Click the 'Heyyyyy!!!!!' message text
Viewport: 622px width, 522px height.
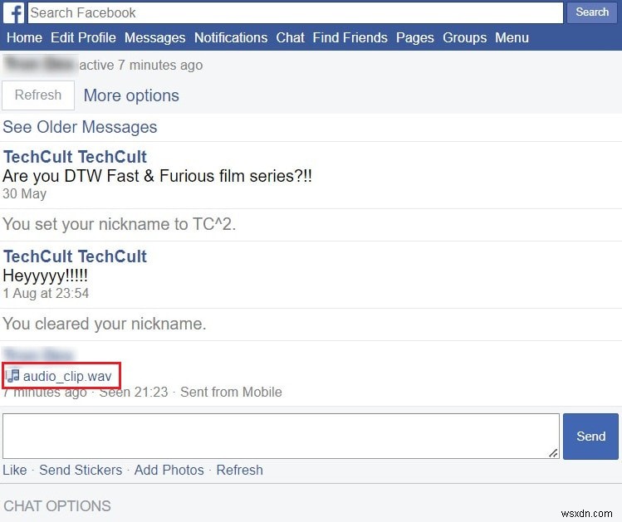tap(45, 276)
